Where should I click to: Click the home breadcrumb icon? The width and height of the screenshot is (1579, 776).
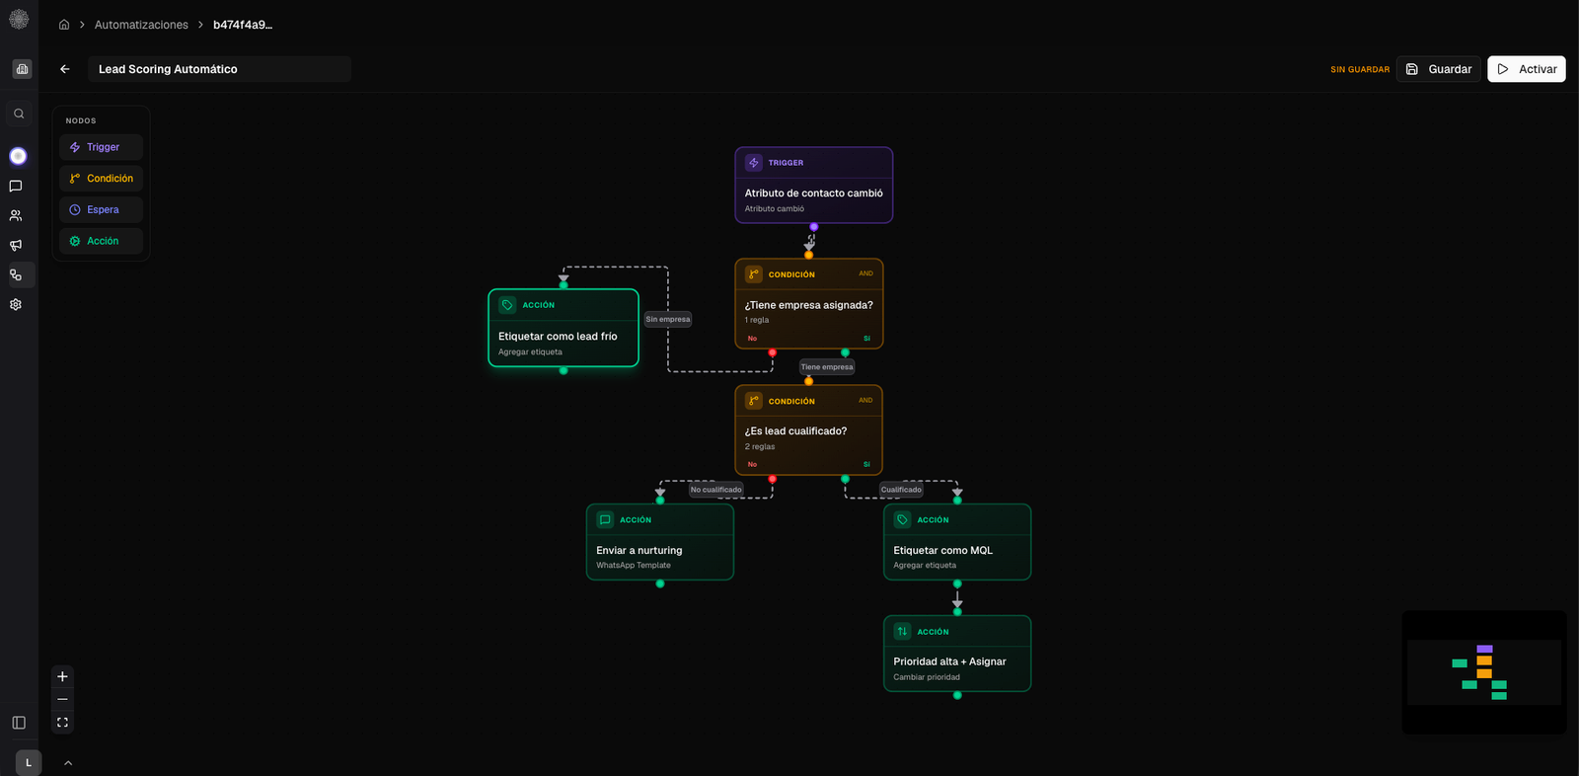[x=64, y=25]
